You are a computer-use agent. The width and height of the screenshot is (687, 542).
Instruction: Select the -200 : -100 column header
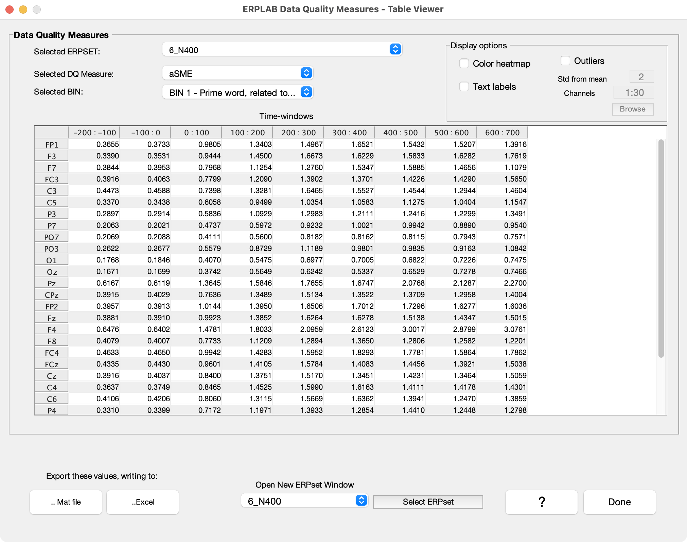pyautogui.click(x=94, y=133)
